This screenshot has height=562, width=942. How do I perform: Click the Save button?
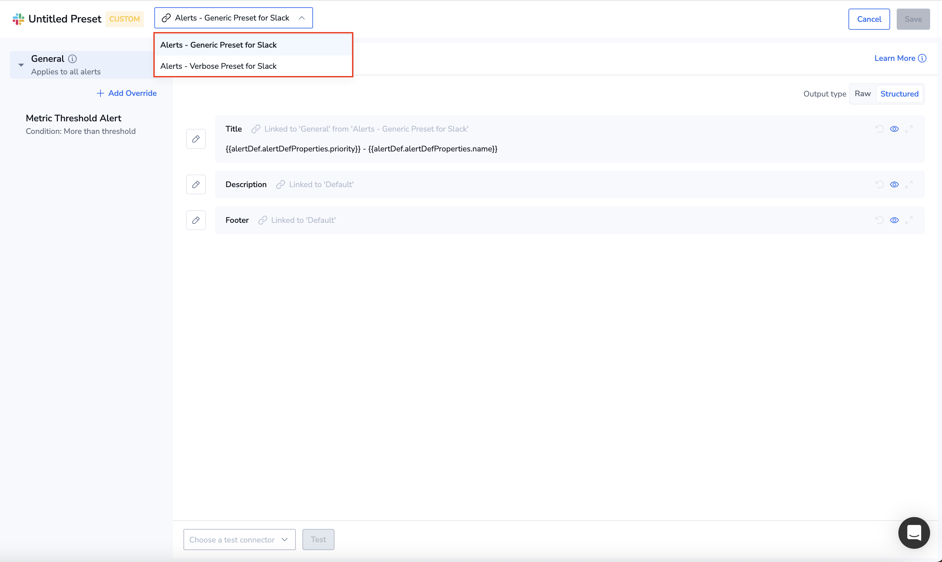point(913,19)
